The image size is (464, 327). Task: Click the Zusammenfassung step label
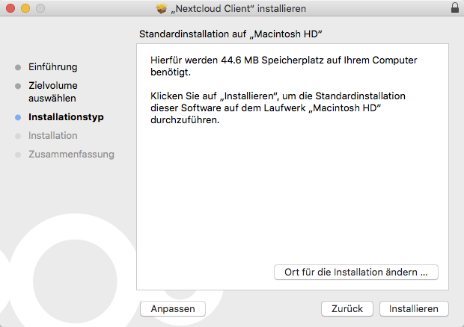point(71,155)
